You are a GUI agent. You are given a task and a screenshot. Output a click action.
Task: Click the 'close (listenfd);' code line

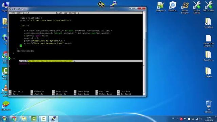tap(31, 18)
